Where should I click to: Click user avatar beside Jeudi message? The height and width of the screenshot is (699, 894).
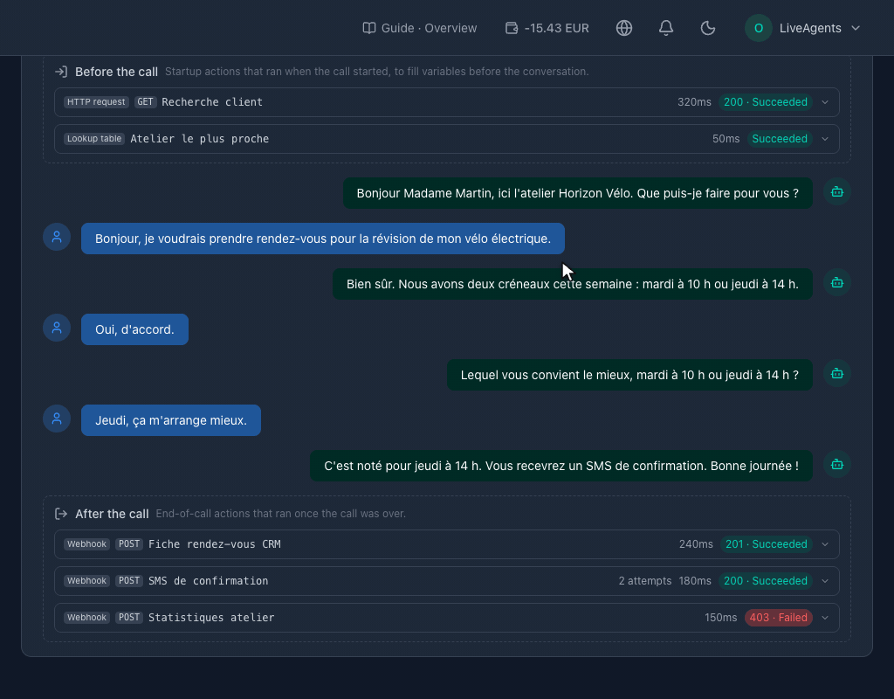[x=57, y=419]
